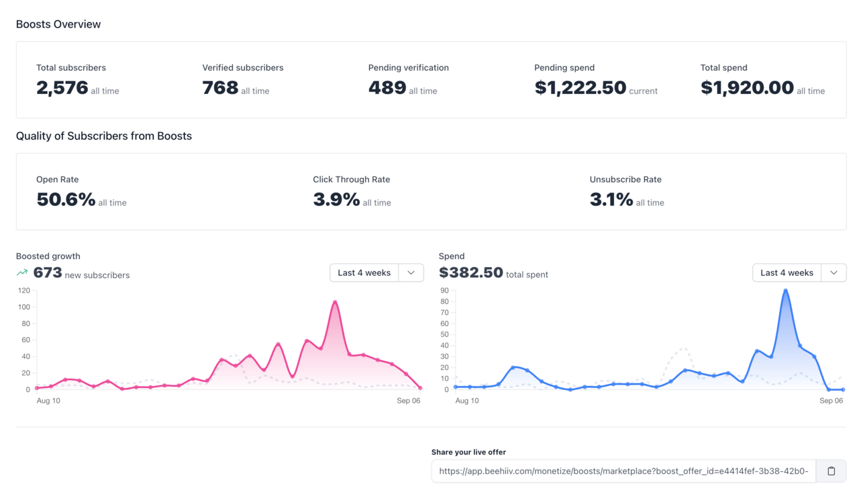867x490 pixels.
Task: Click the highest pink peak data point
Action: click(335, 303)
